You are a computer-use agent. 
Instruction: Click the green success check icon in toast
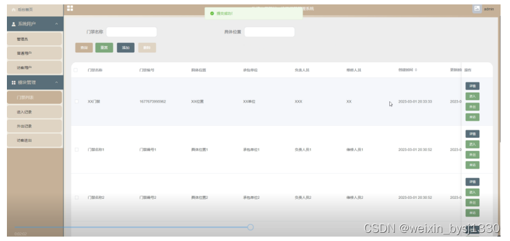(212, 13)
